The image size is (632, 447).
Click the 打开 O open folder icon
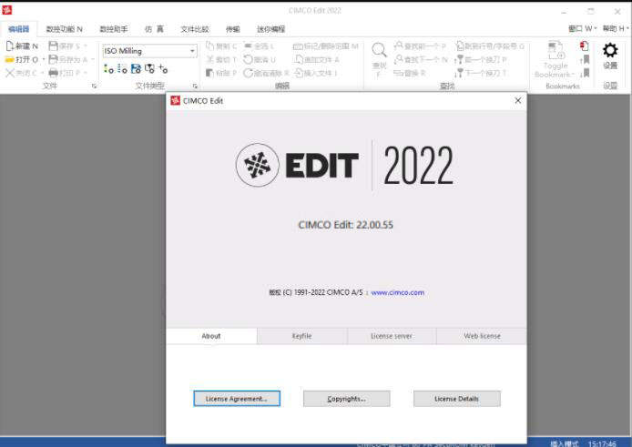[x=10, y=60]
